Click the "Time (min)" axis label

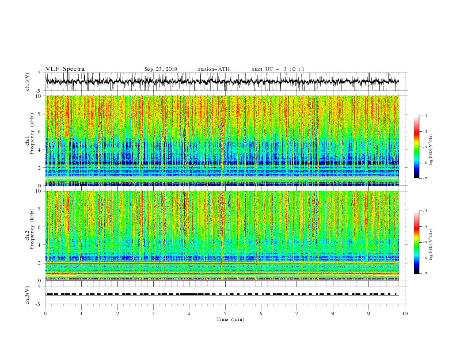(230, 319)
